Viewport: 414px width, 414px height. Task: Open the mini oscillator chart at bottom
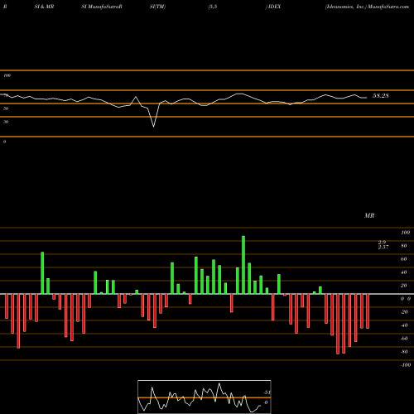click(205, 397)
